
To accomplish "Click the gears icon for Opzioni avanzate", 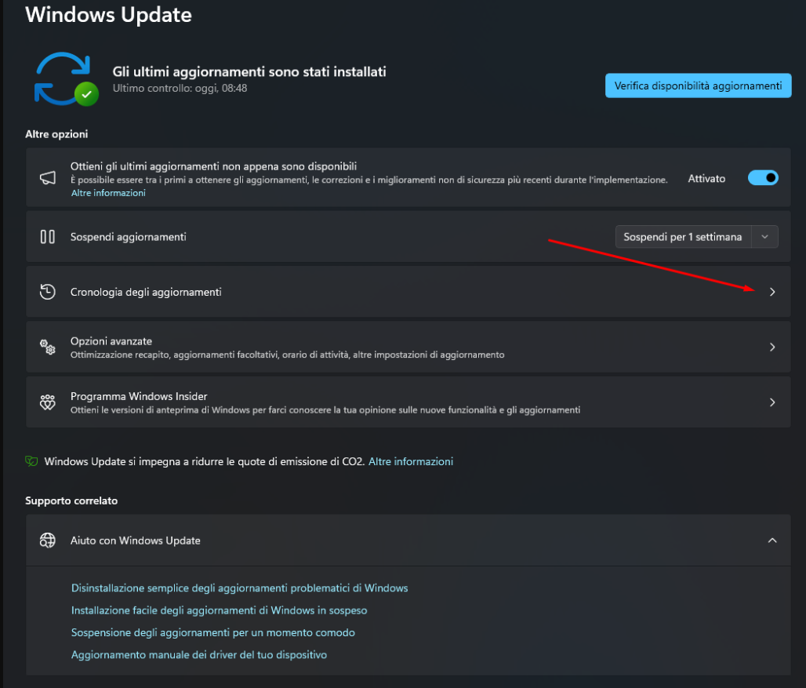I will click(48, 347).
